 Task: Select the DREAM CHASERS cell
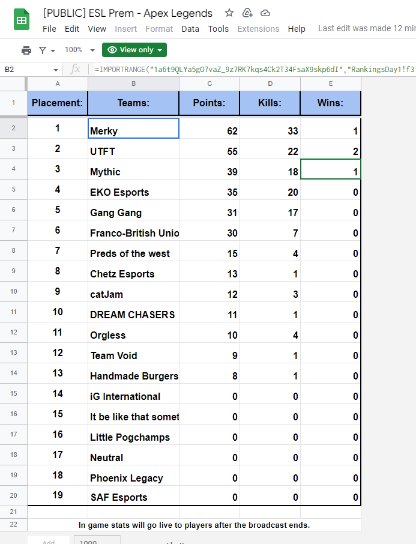point(134,313)
